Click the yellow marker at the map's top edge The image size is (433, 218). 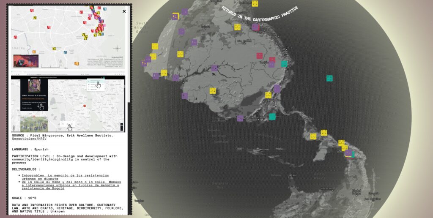255,3
